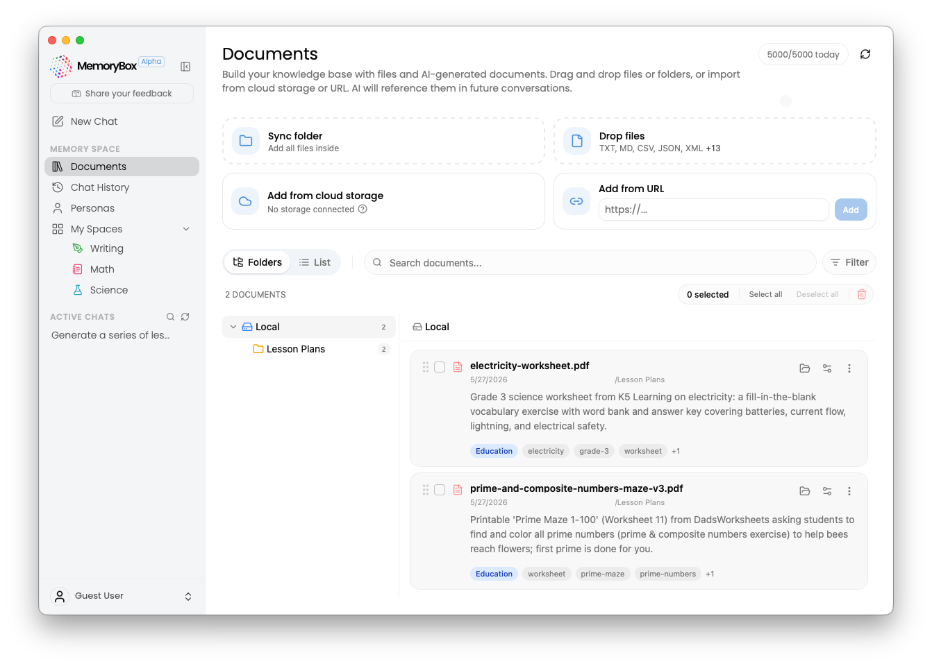This screenshot has height=666, width=932.
Task: Click Education tag on electricity-worksheet.pdf
Action: [x=494, y=451]
